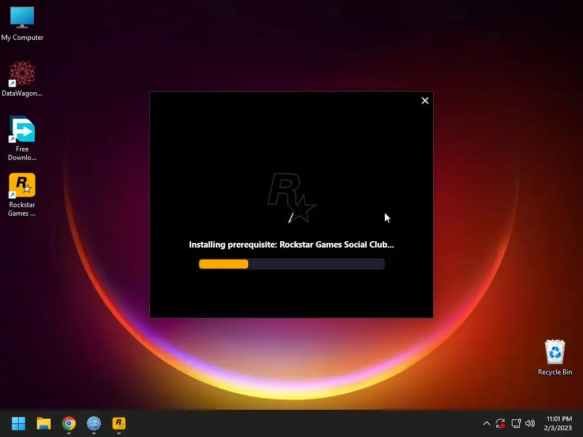Select the DataWagon desktop shortcut
Image resolution: width=583 pixels, height=437 pixels.
click(22, 79)
